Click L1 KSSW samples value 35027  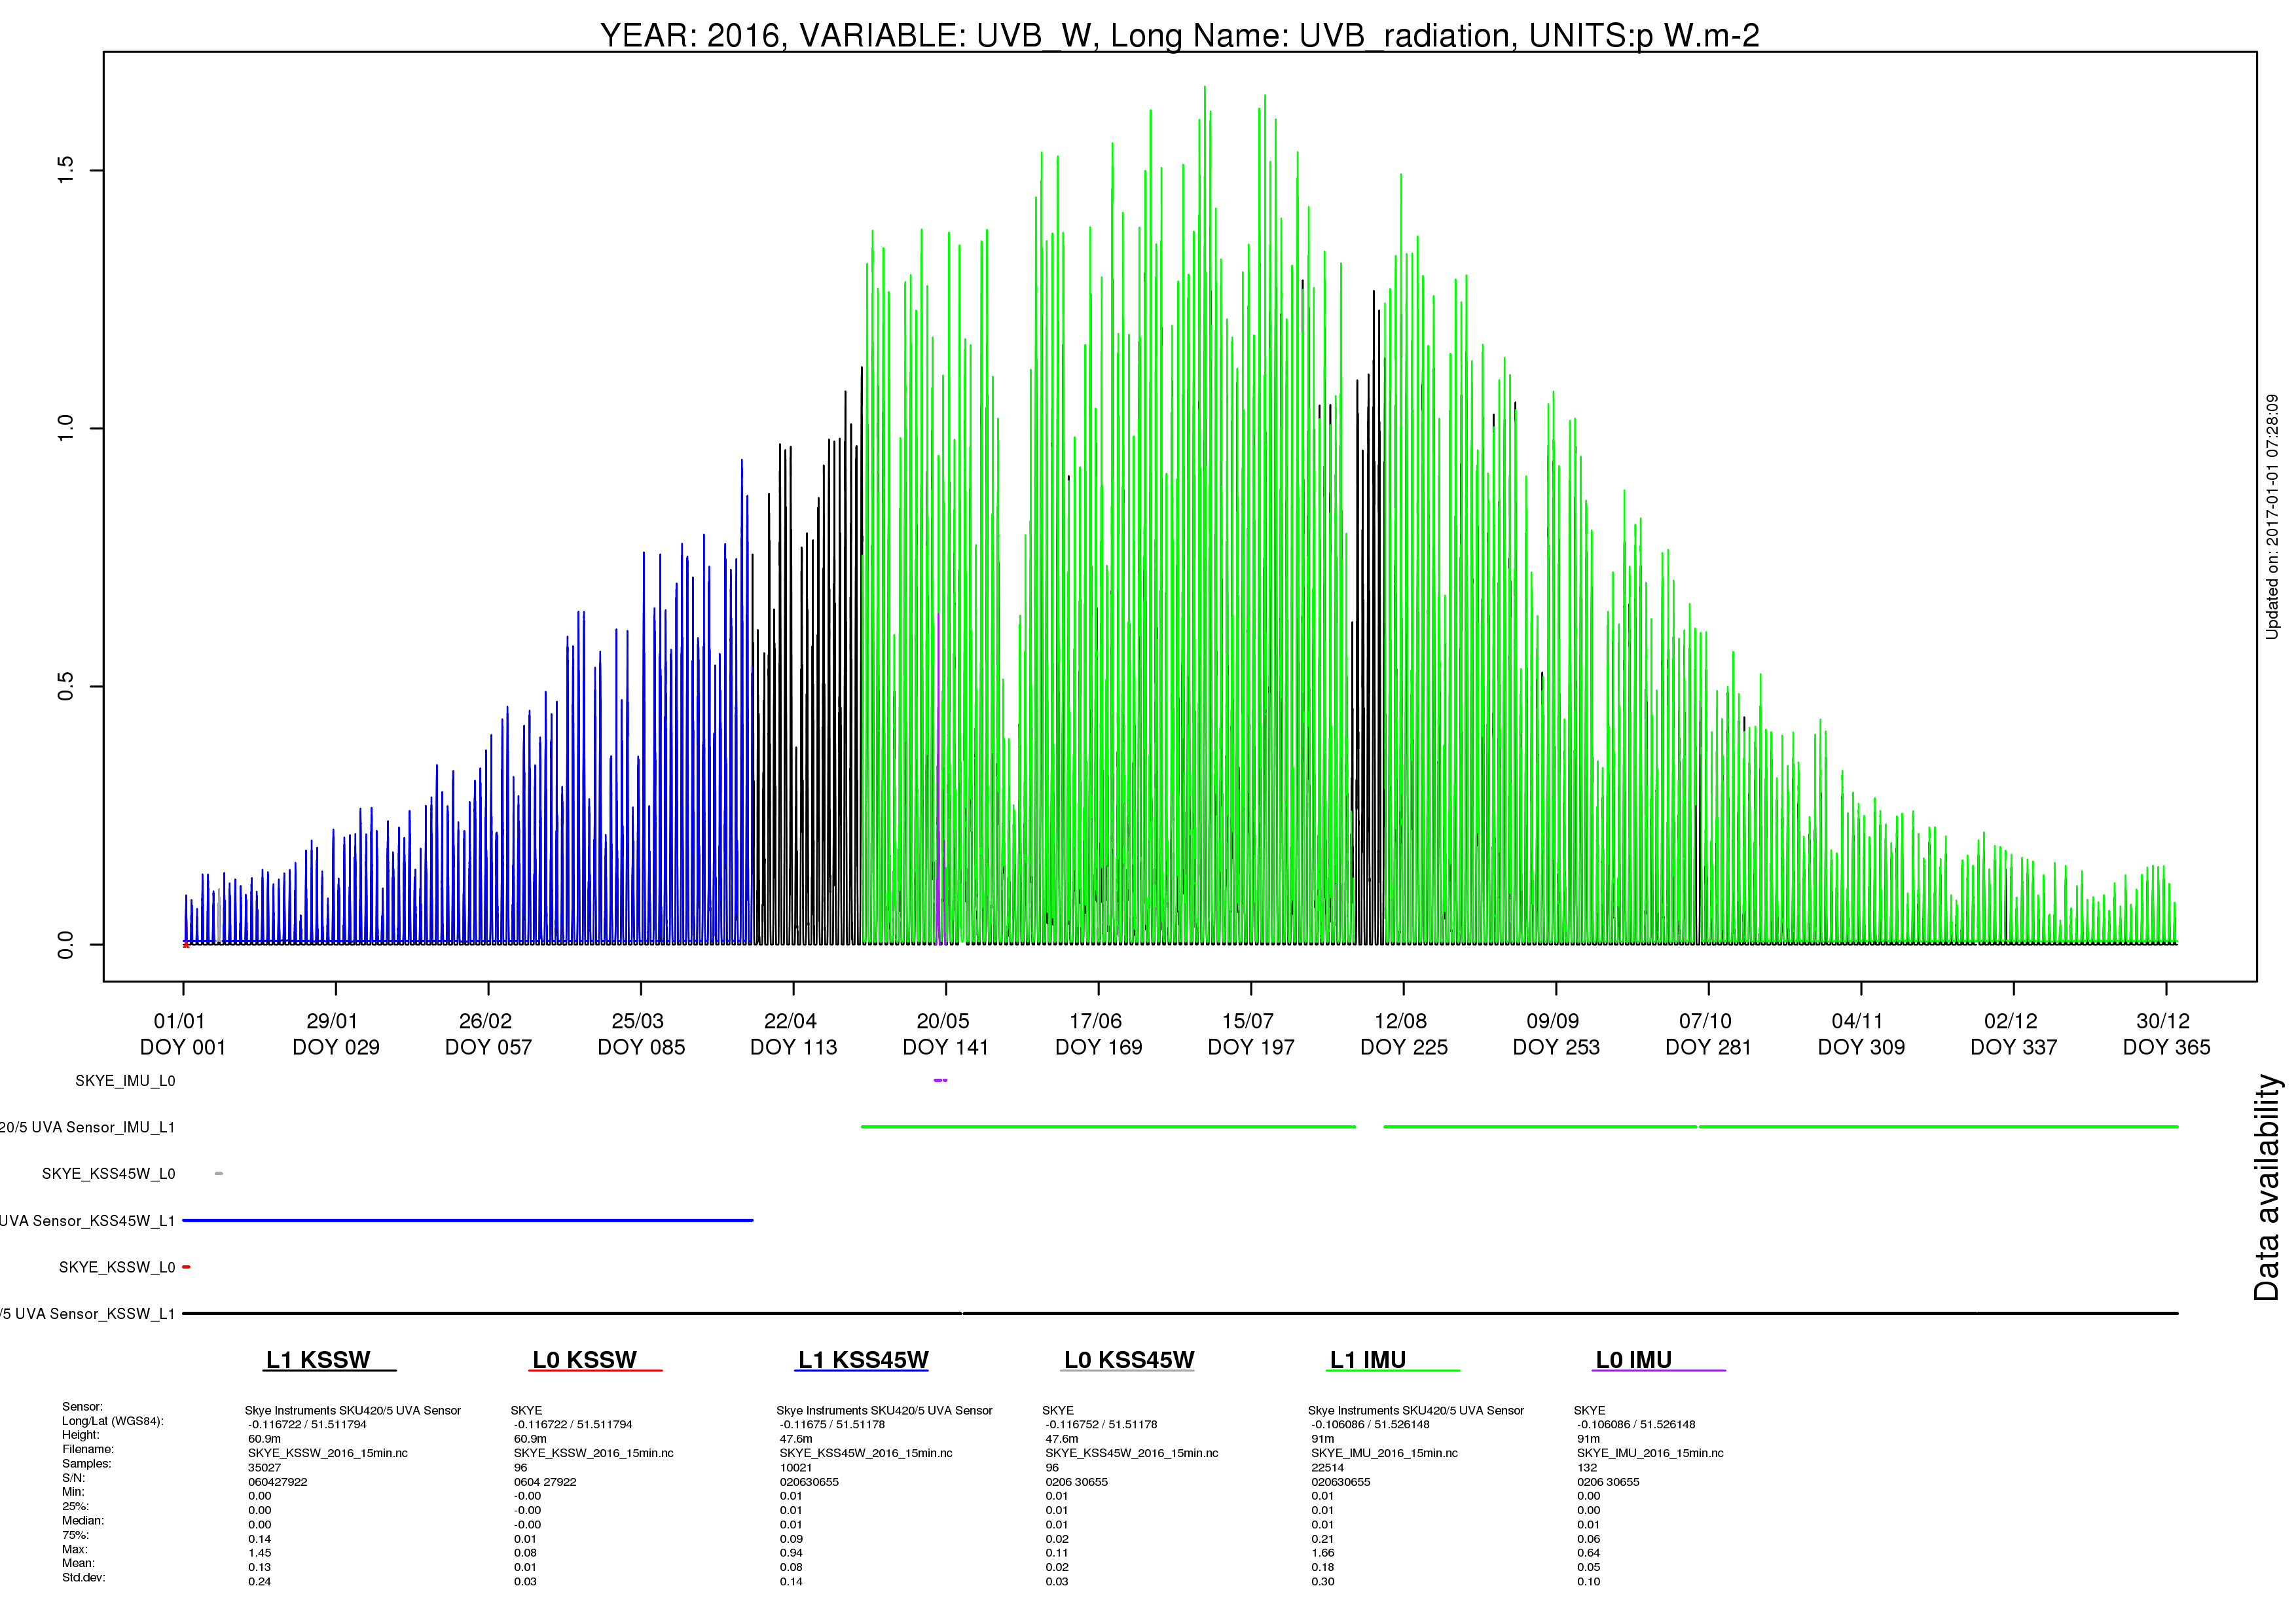pyautogui.click(x=264, y=1468)
